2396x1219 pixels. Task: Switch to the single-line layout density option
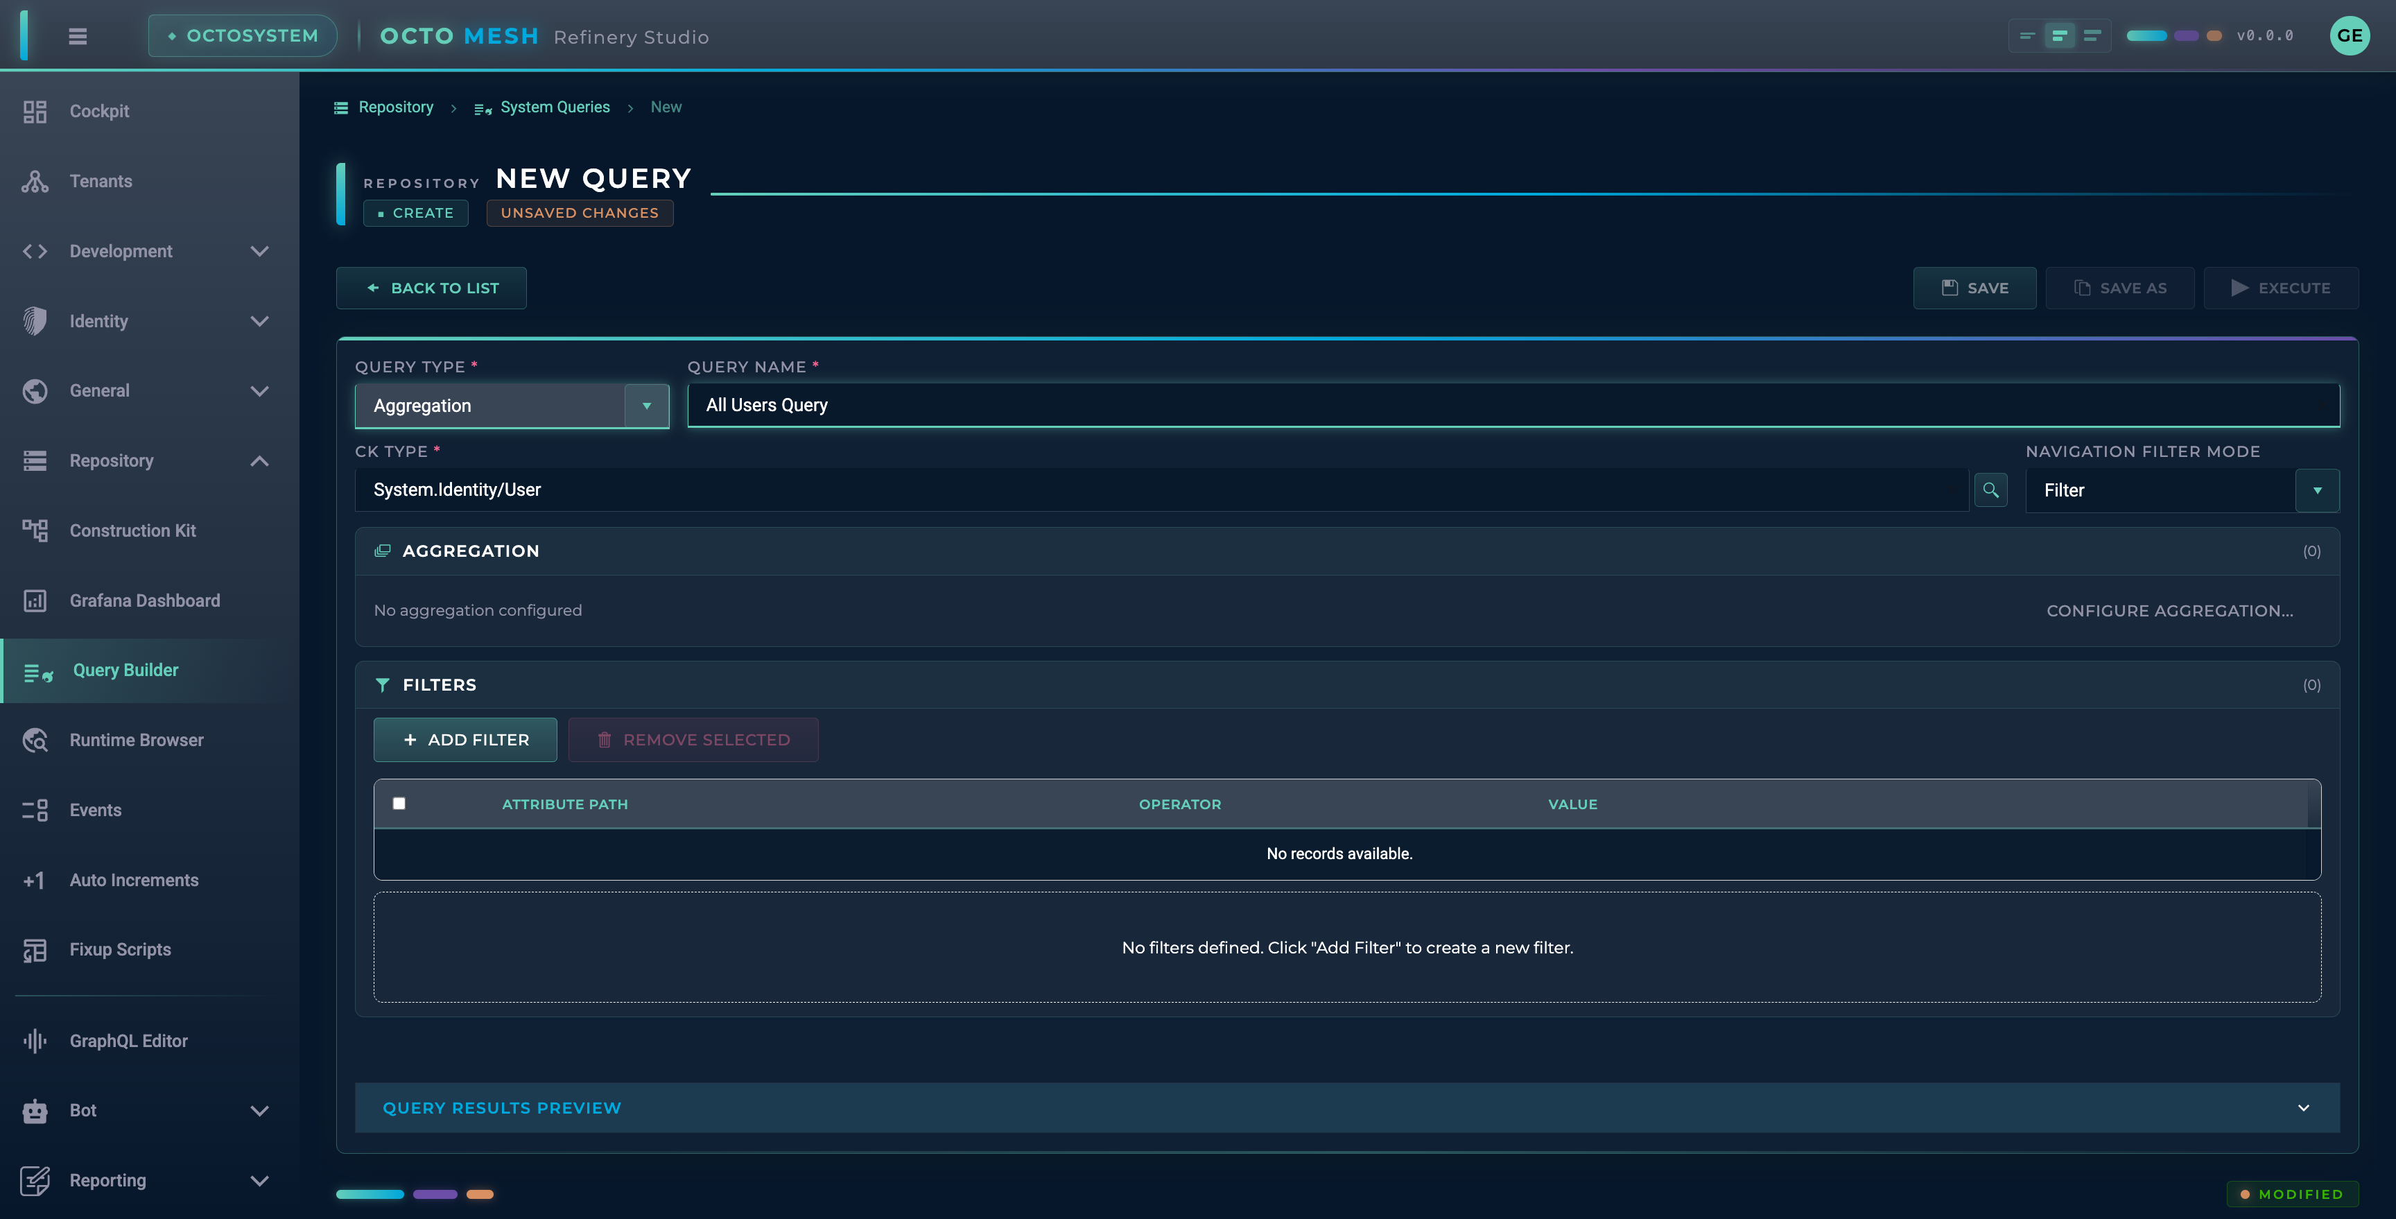(x=2093, y=35)
